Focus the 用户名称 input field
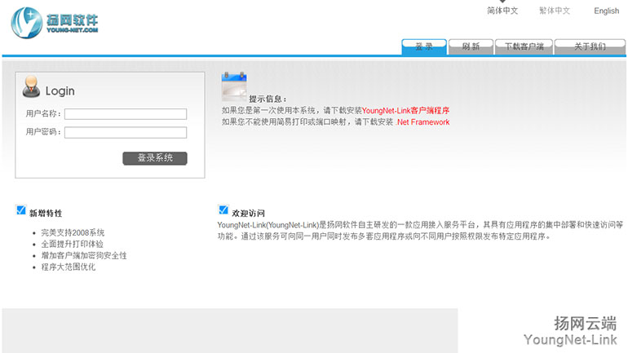 point(126,114)
